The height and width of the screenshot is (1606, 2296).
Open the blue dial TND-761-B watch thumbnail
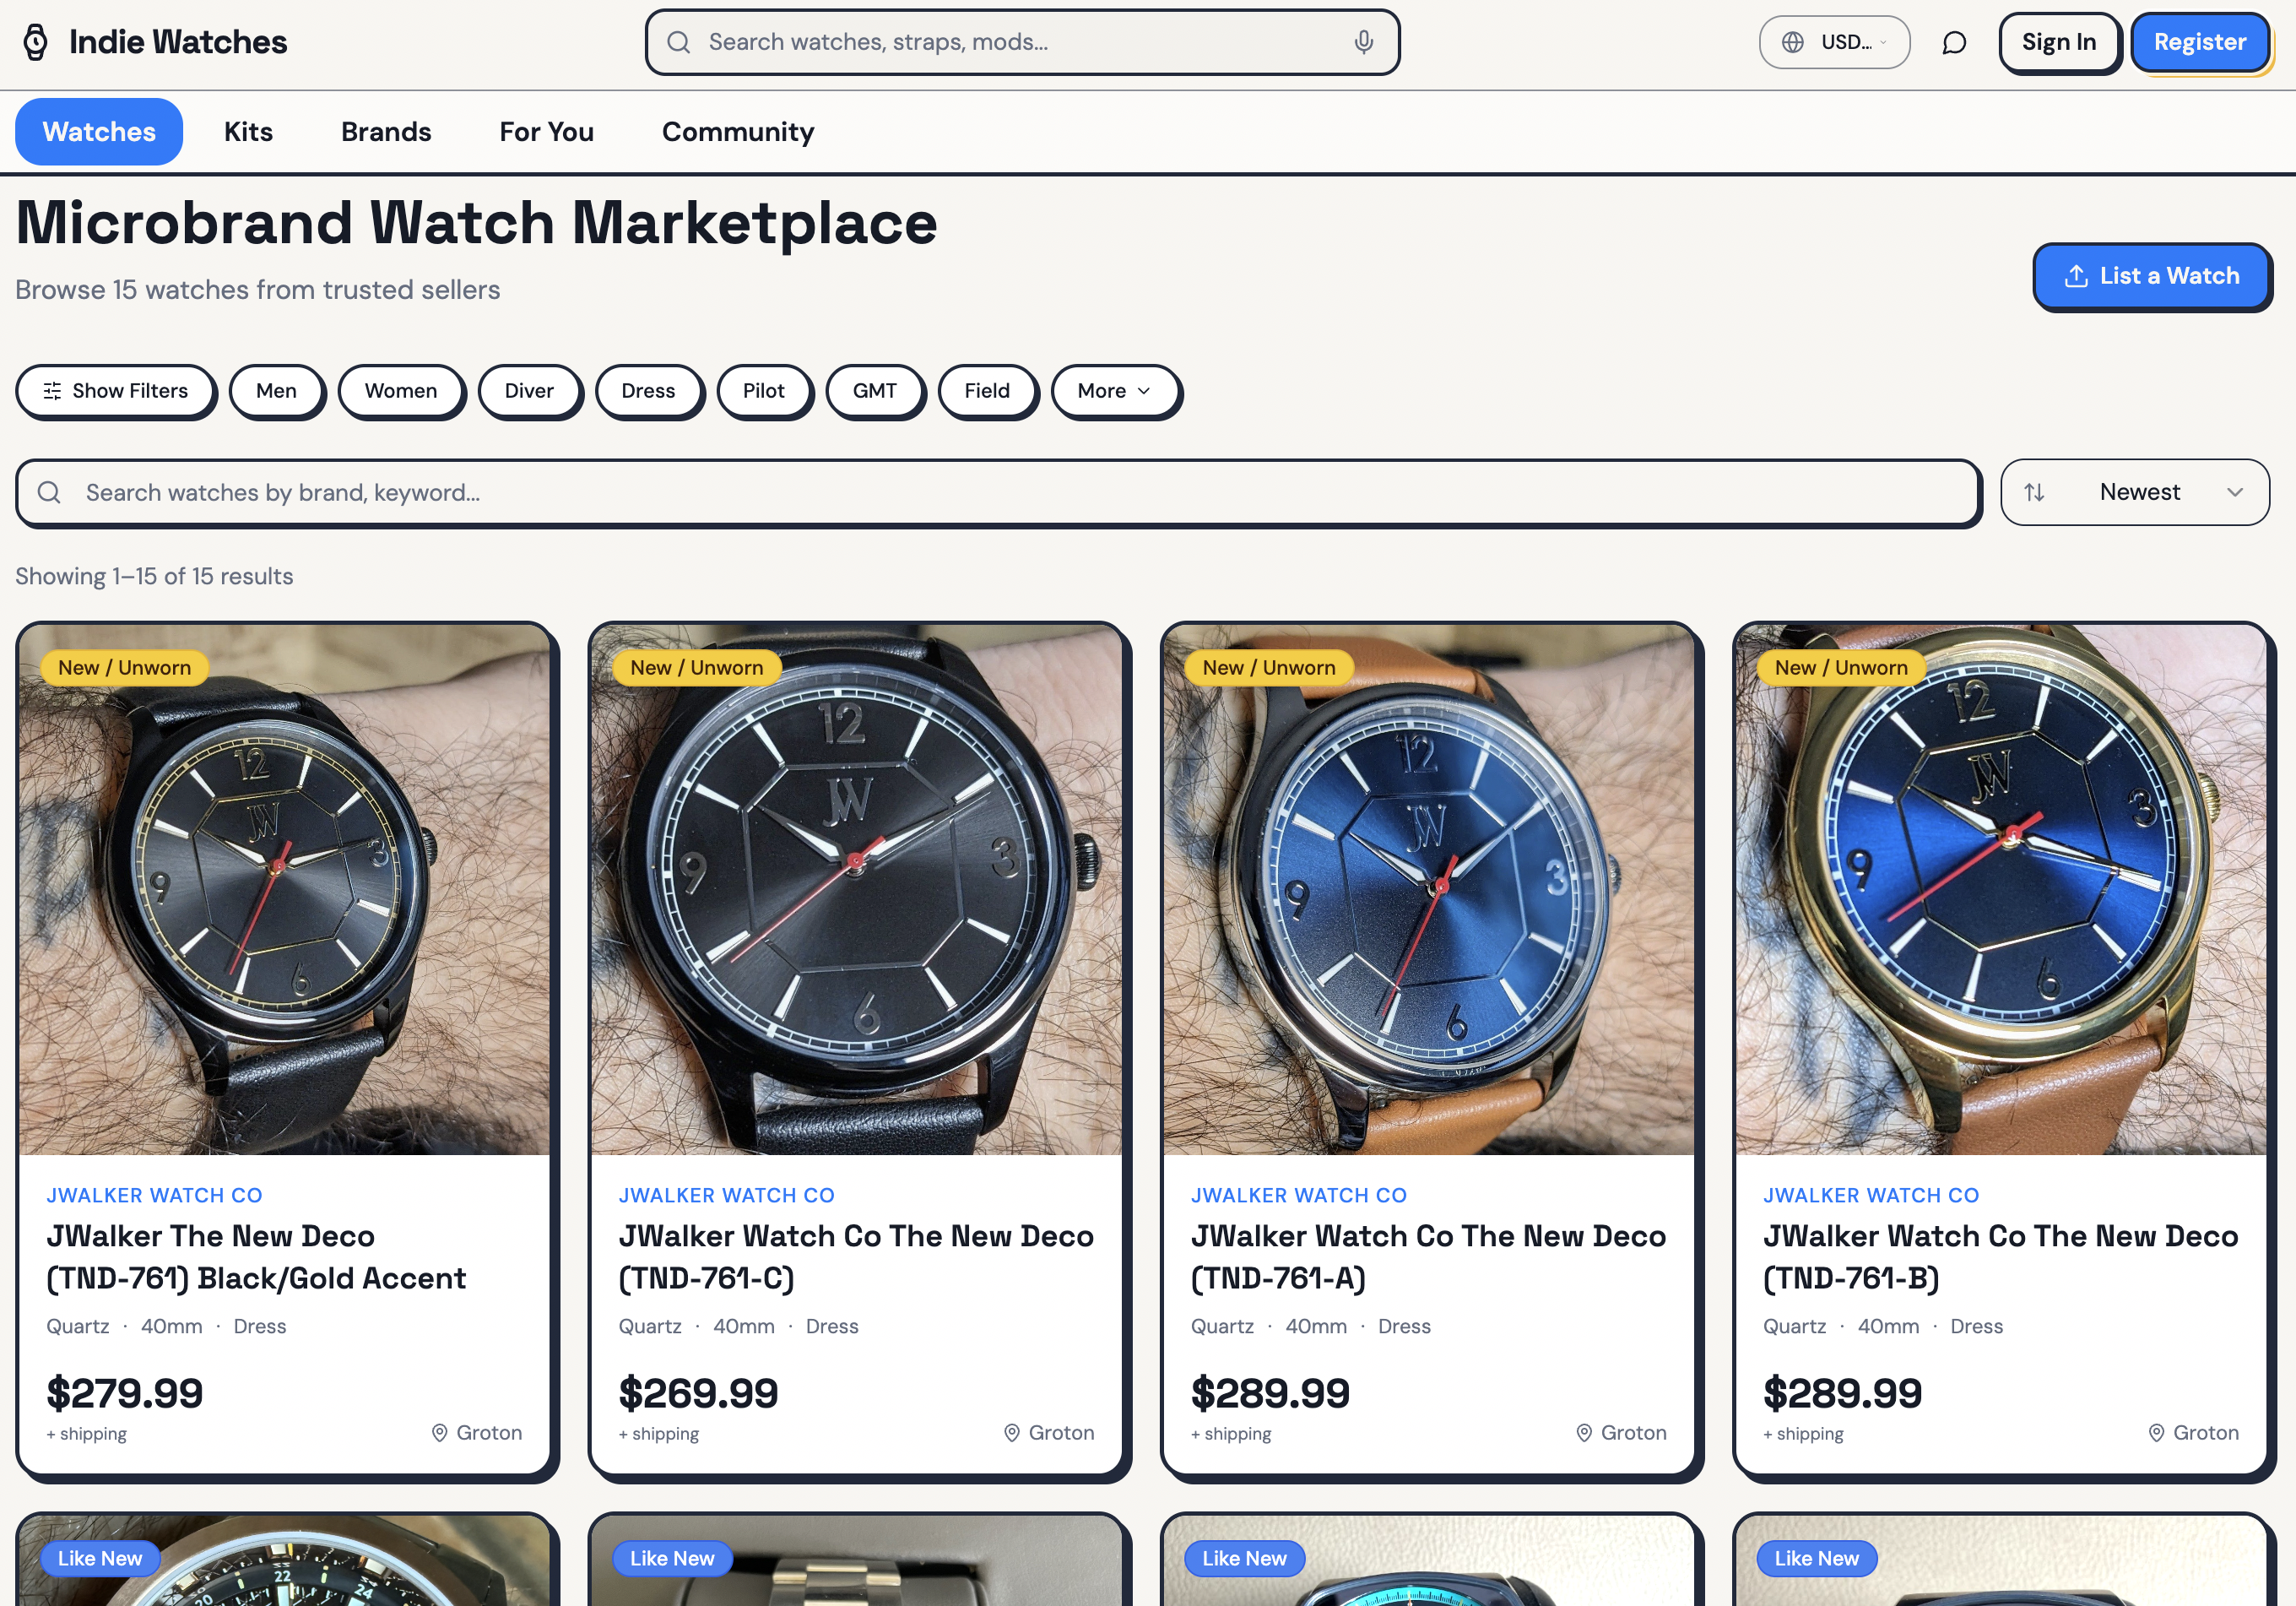tap(2001, 889)
